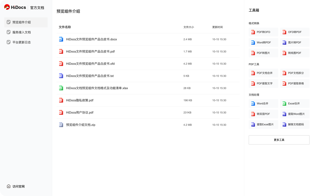Click the icon on the 转纯图PDF tool
The height and width of the screenshot is (196, 314).
click(x=284, y=53)
